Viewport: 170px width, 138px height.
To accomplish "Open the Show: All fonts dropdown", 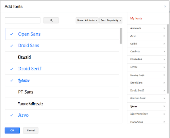I will click(87, 20).
